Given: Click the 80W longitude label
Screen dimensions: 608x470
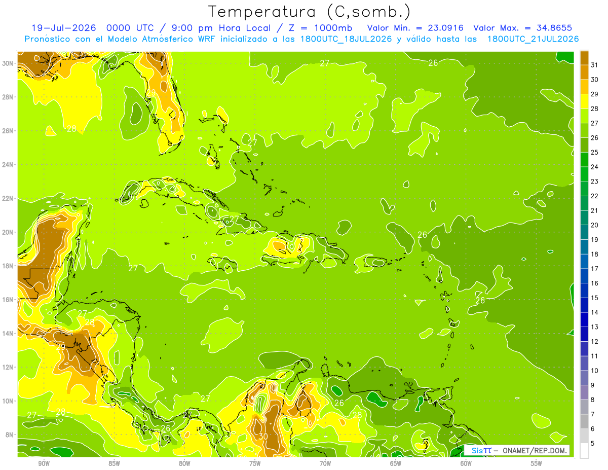Looking at the screenshot, I should pyautogui.click(x=184, y=463).
